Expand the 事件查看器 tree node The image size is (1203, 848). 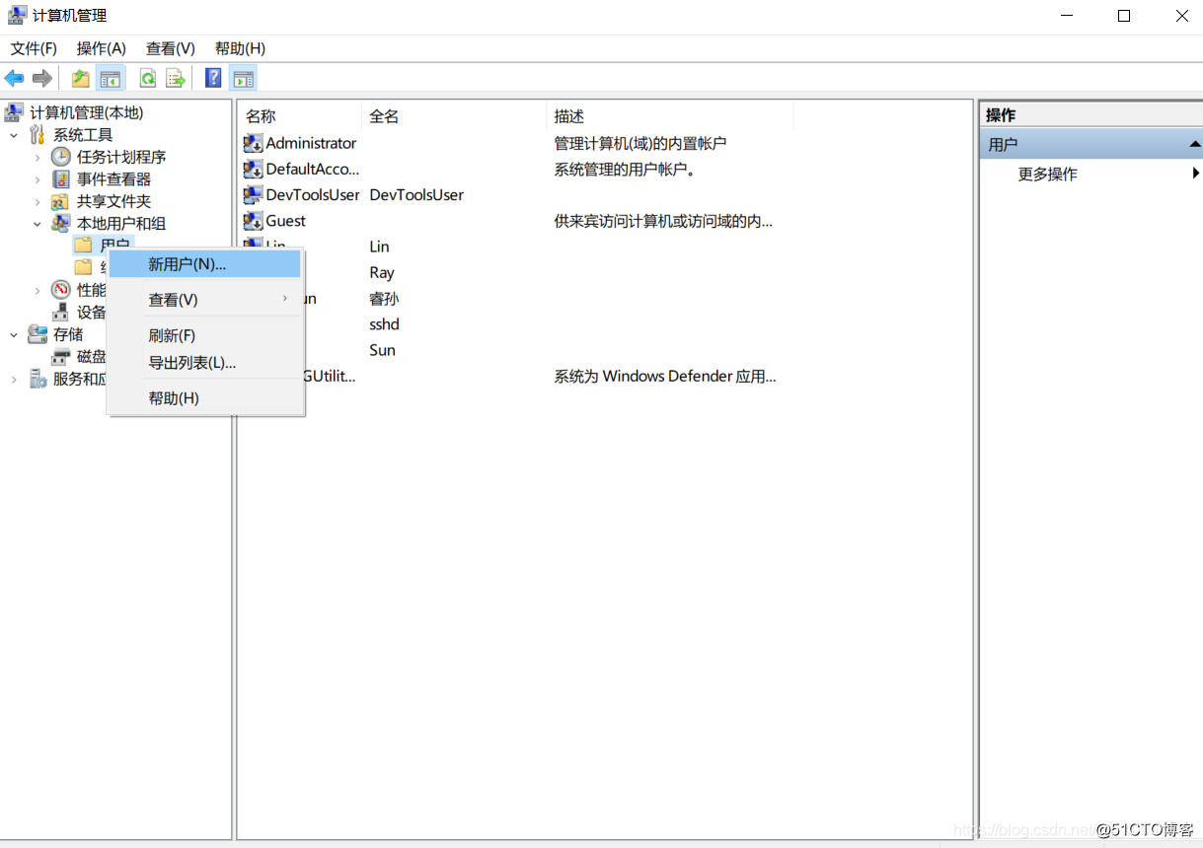pyautogui.click(x=38, y=179)
